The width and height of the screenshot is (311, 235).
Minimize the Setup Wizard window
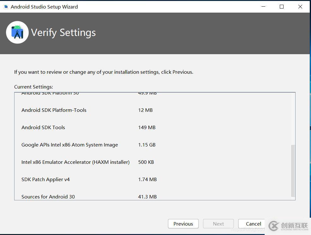(263, 7)
